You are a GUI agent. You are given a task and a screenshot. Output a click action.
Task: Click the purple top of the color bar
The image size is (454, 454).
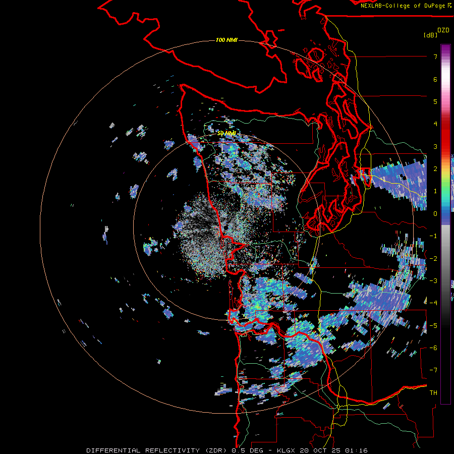(445, 49)
